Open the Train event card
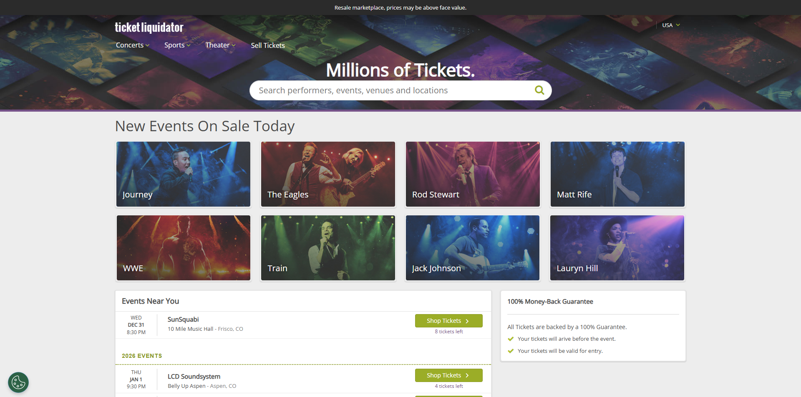 coord(328,248)
